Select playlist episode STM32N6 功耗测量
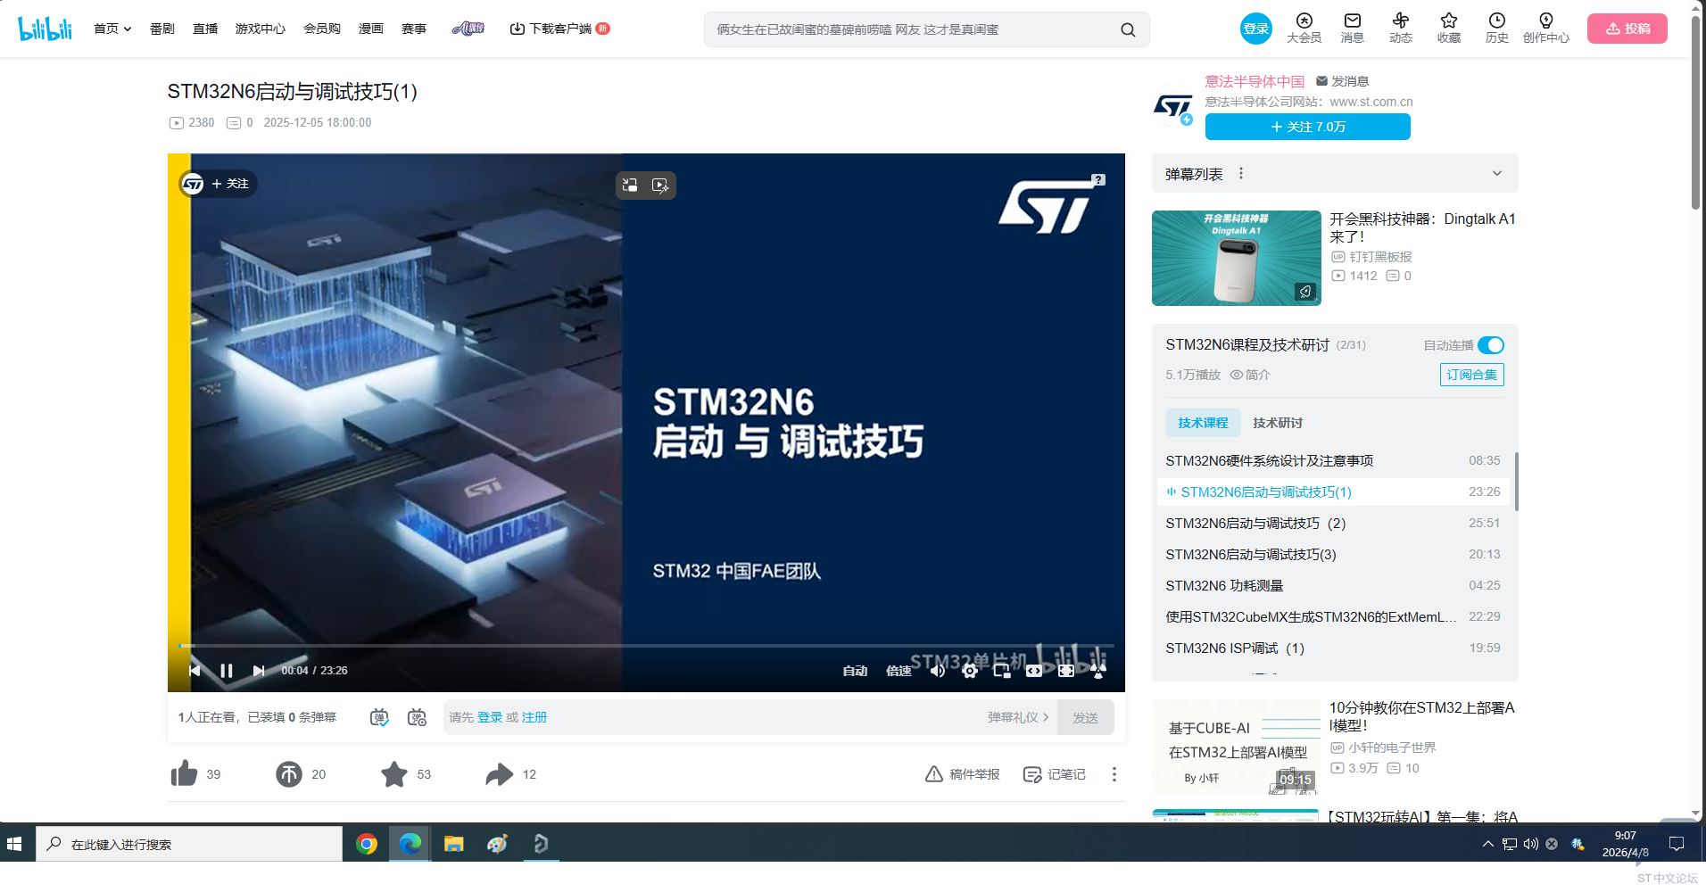Image resolution: width=1706 pixels, height=892 pixels. pos(1224,585)
